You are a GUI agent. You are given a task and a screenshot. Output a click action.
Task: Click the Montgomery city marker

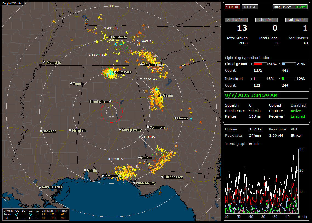120,130
